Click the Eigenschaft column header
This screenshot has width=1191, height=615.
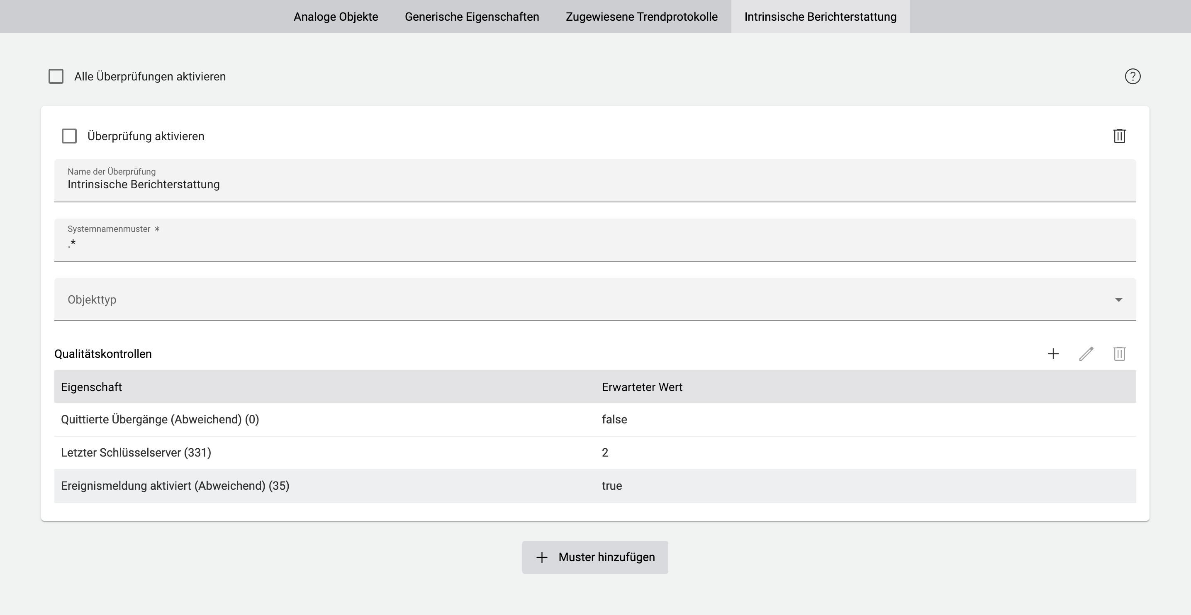pyautogui.click(x=91, y=387)
